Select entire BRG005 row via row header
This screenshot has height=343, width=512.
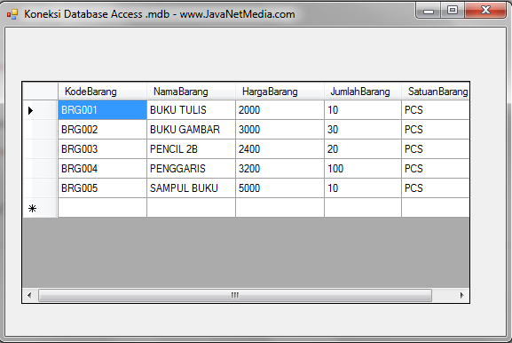(40, 188)
